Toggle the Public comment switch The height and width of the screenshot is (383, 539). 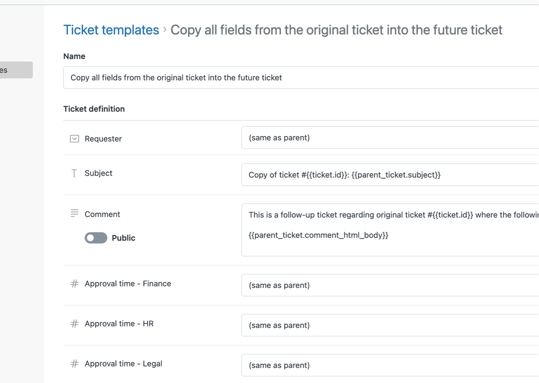click(x=96, y=238)
